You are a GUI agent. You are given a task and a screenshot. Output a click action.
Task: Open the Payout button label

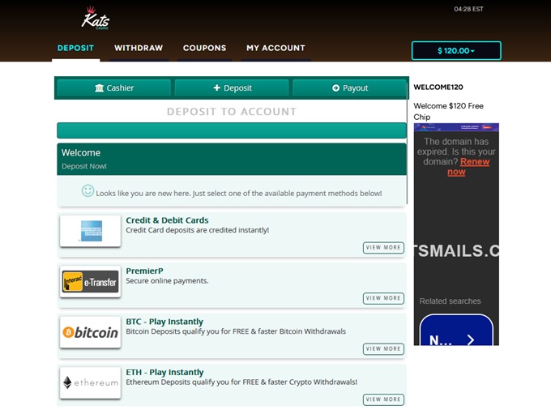[x=355, y=87]
